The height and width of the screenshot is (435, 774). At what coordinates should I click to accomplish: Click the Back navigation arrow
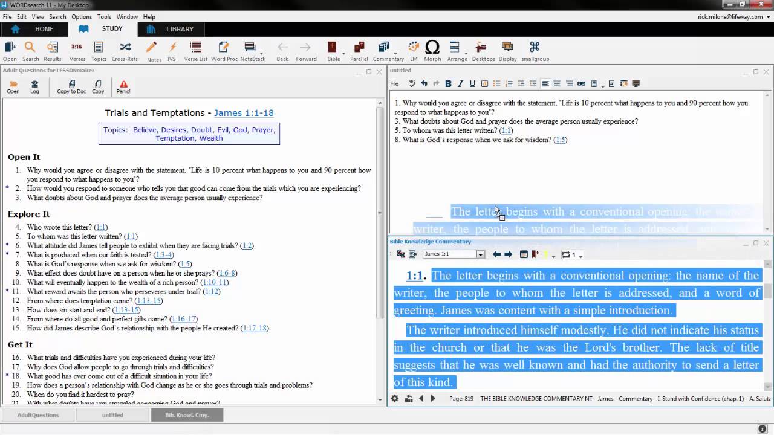(282, 51)
